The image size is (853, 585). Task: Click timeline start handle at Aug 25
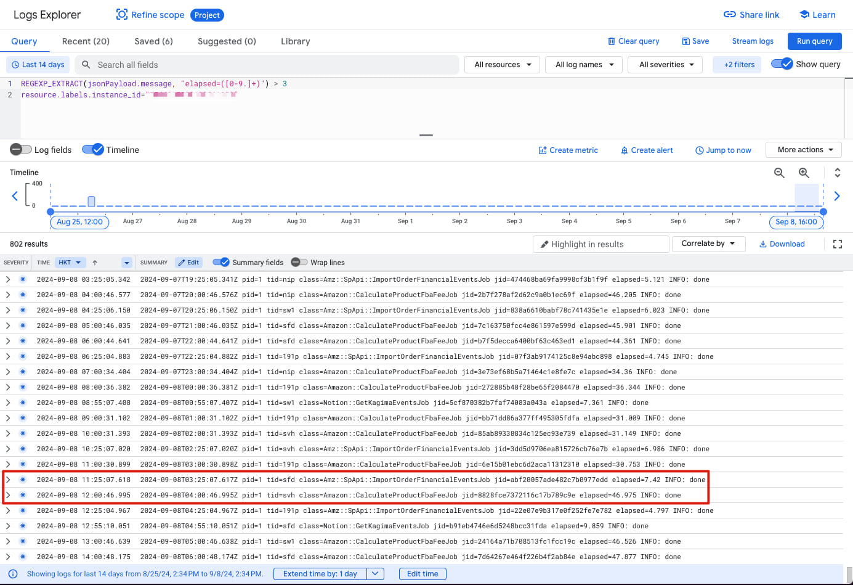tap(51, 211)
